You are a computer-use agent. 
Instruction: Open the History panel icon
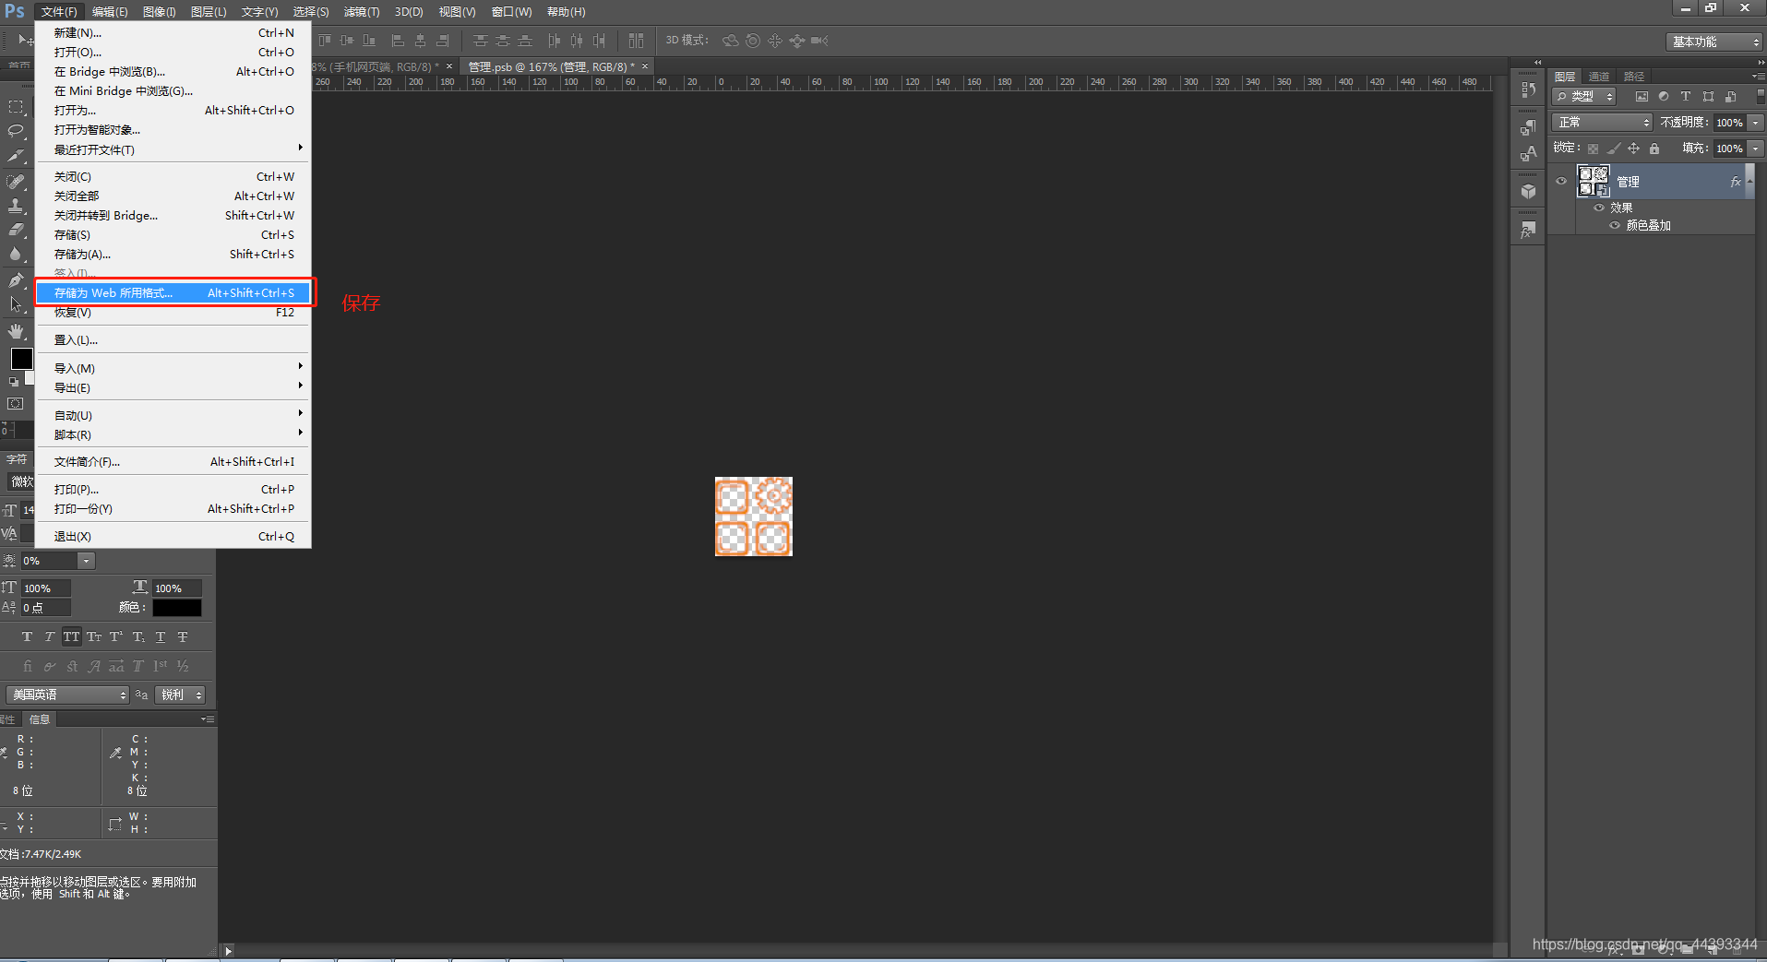[x=1528, y=89]
